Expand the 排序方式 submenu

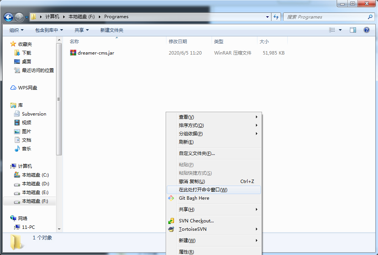tap(191, 125)
